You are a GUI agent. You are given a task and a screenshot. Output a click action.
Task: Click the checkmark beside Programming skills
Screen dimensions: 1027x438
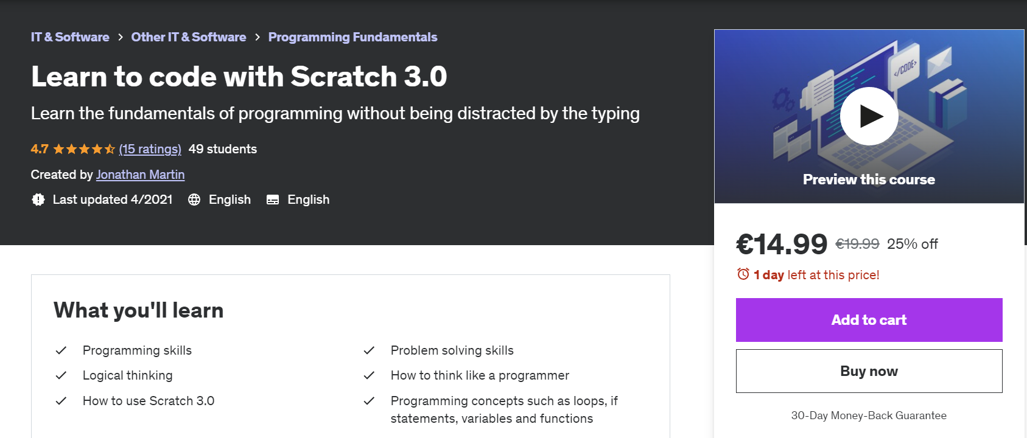coord(61,350)
